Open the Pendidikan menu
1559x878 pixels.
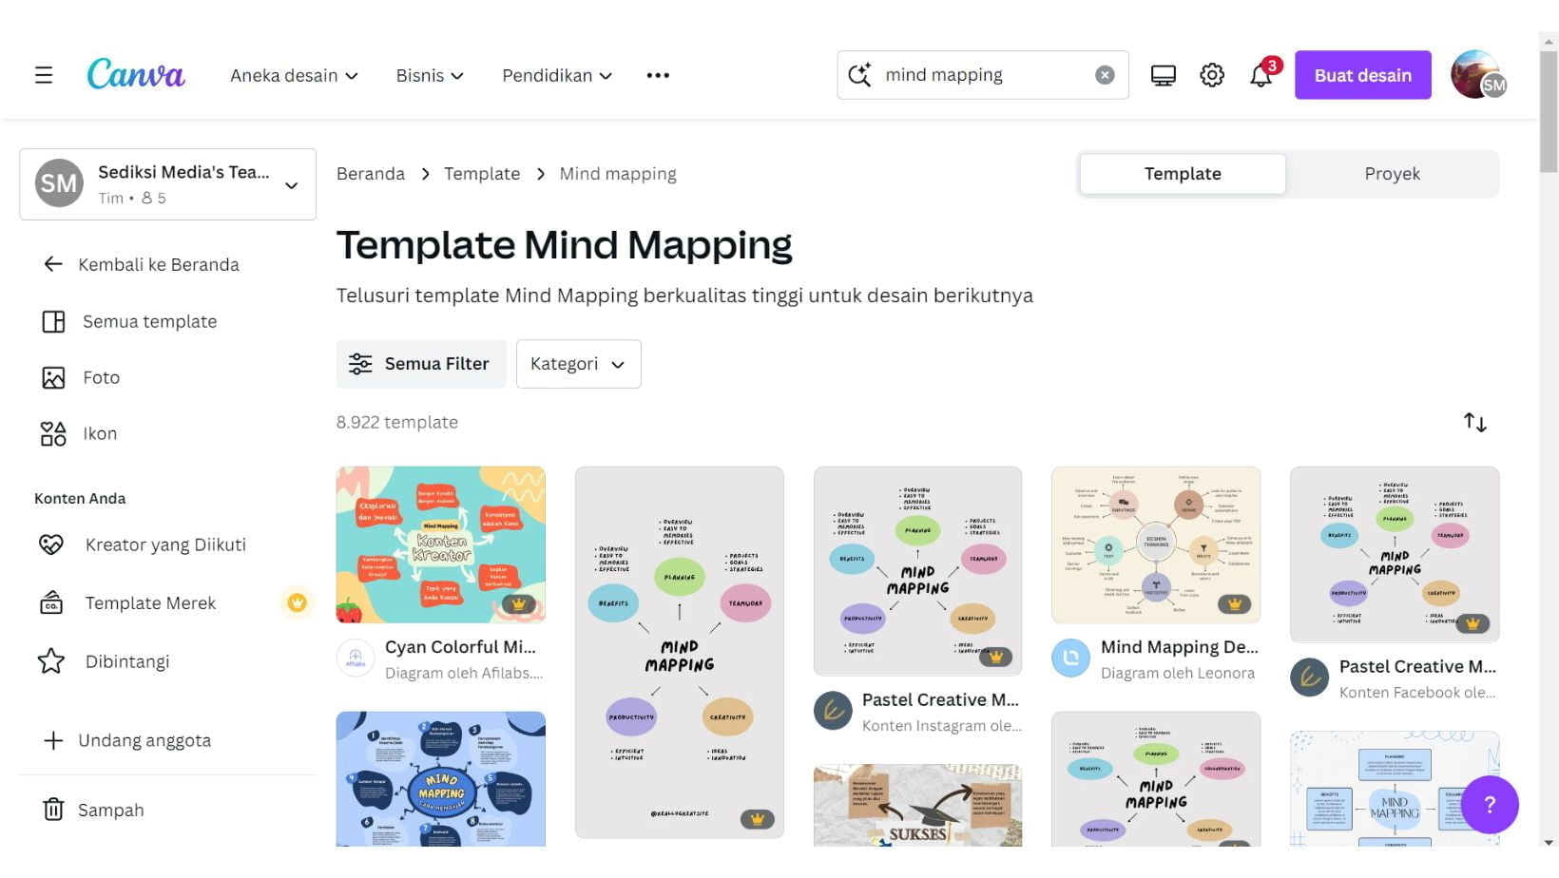coord(556,75)
